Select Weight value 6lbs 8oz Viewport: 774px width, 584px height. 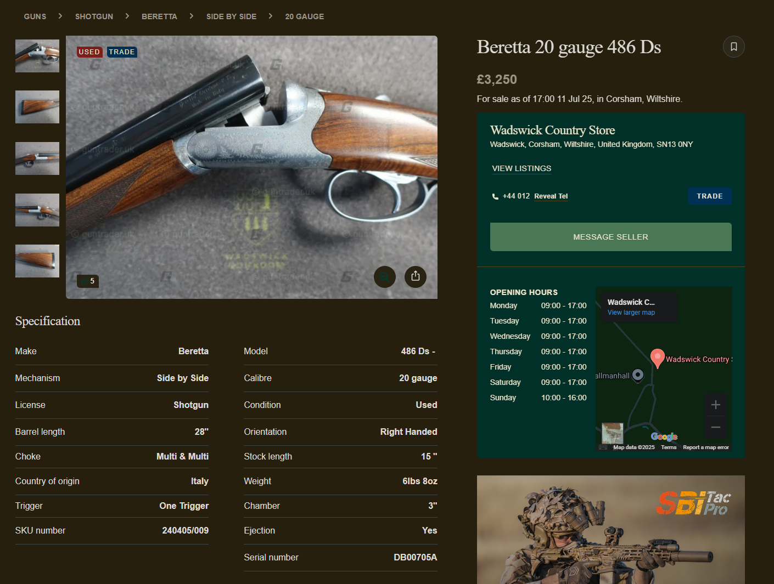[419, 481]
